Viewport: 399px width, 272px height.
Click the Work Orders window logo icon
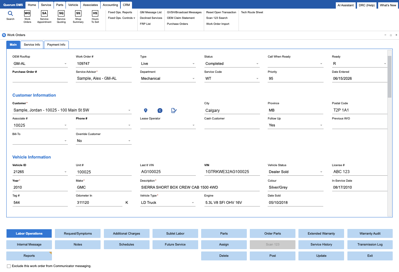coord(4,35)
